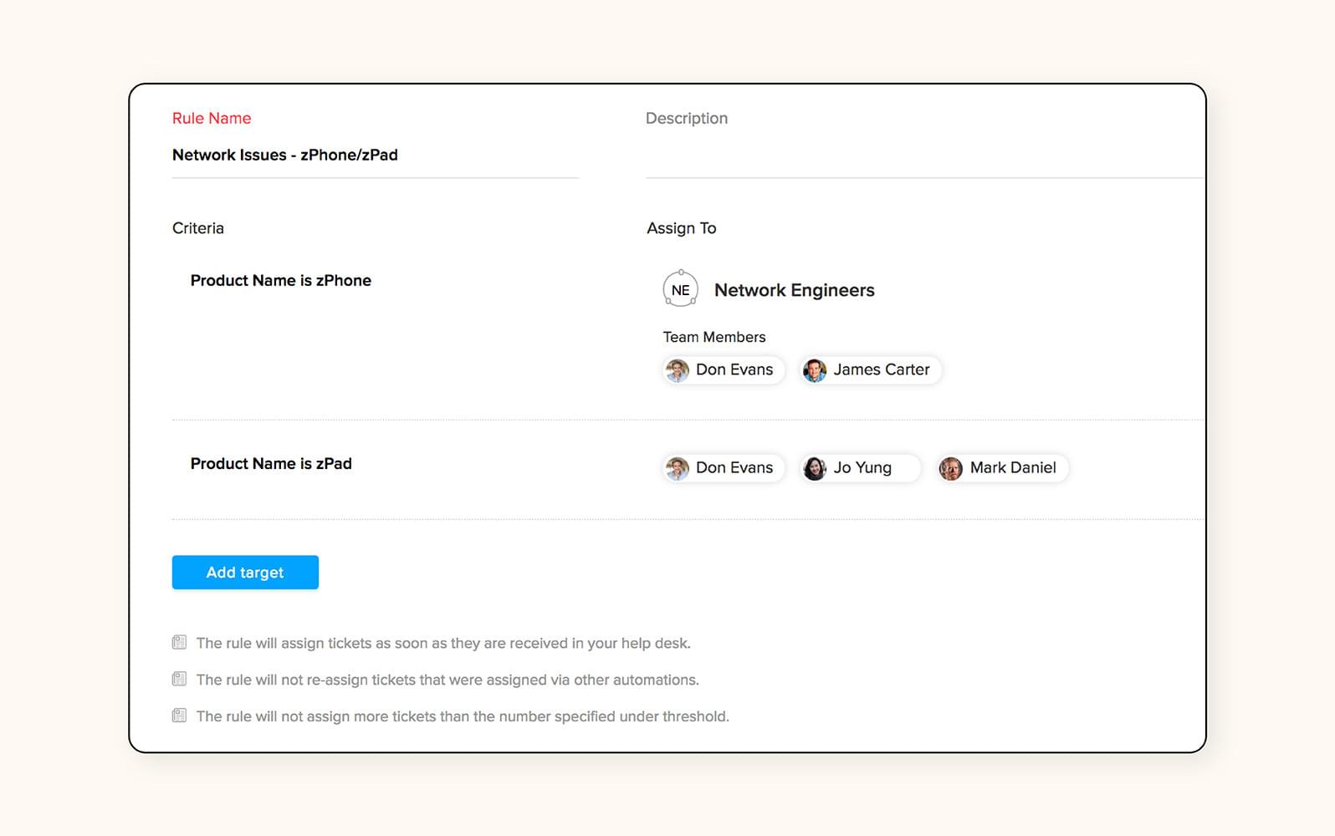Viewport: 1335px width, 836px height.
Task: Click the 'Criteria' heading
Action: click(198, 228)
